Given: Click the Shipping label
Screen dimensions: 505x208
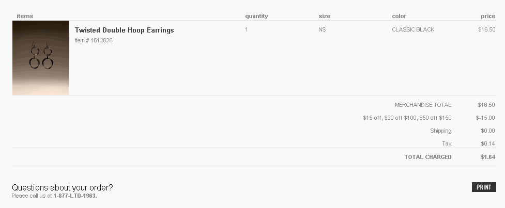Looking at the screenshot, I should [440, 131].
